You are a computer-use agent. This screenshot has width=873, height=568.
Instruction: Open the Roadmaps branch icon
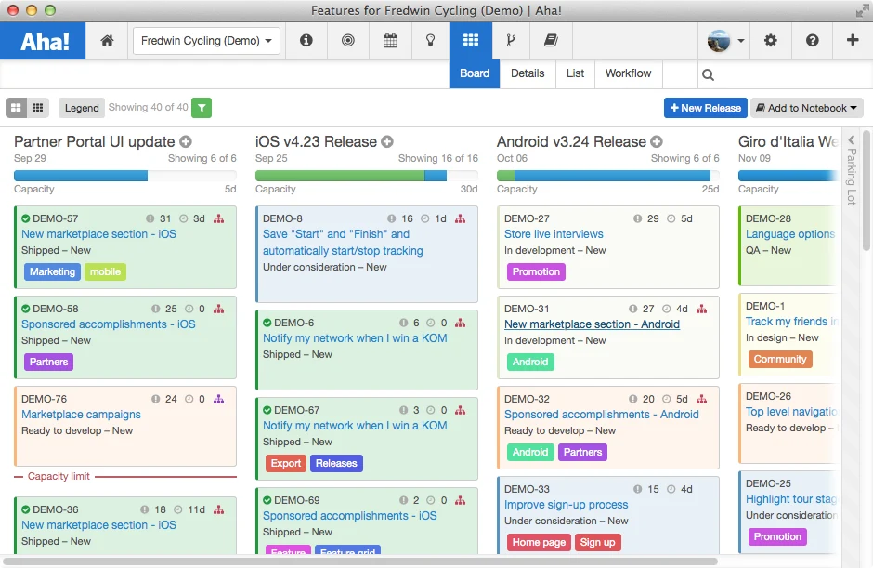511,40
